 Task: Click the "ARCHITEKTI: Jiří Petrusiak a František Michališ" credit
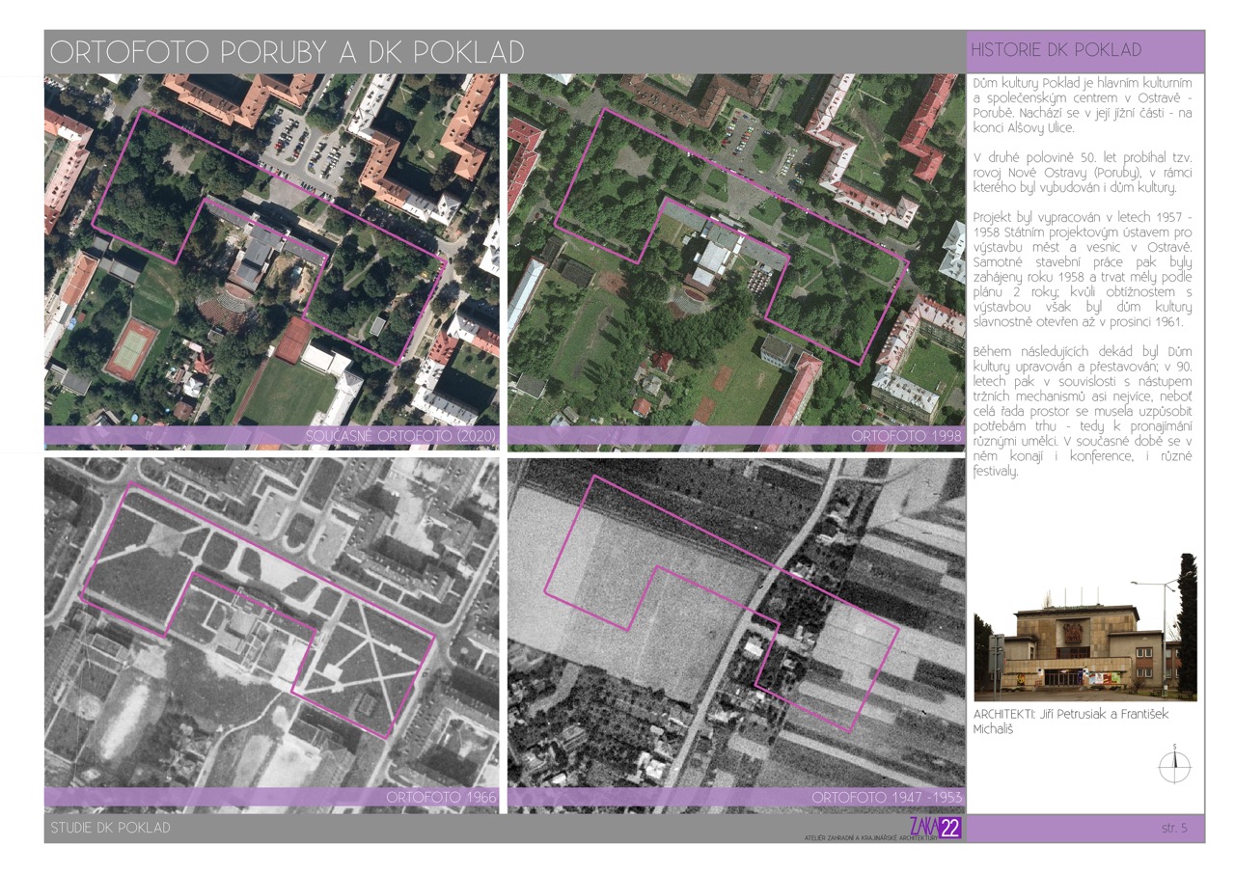(x=1071, y=722)
